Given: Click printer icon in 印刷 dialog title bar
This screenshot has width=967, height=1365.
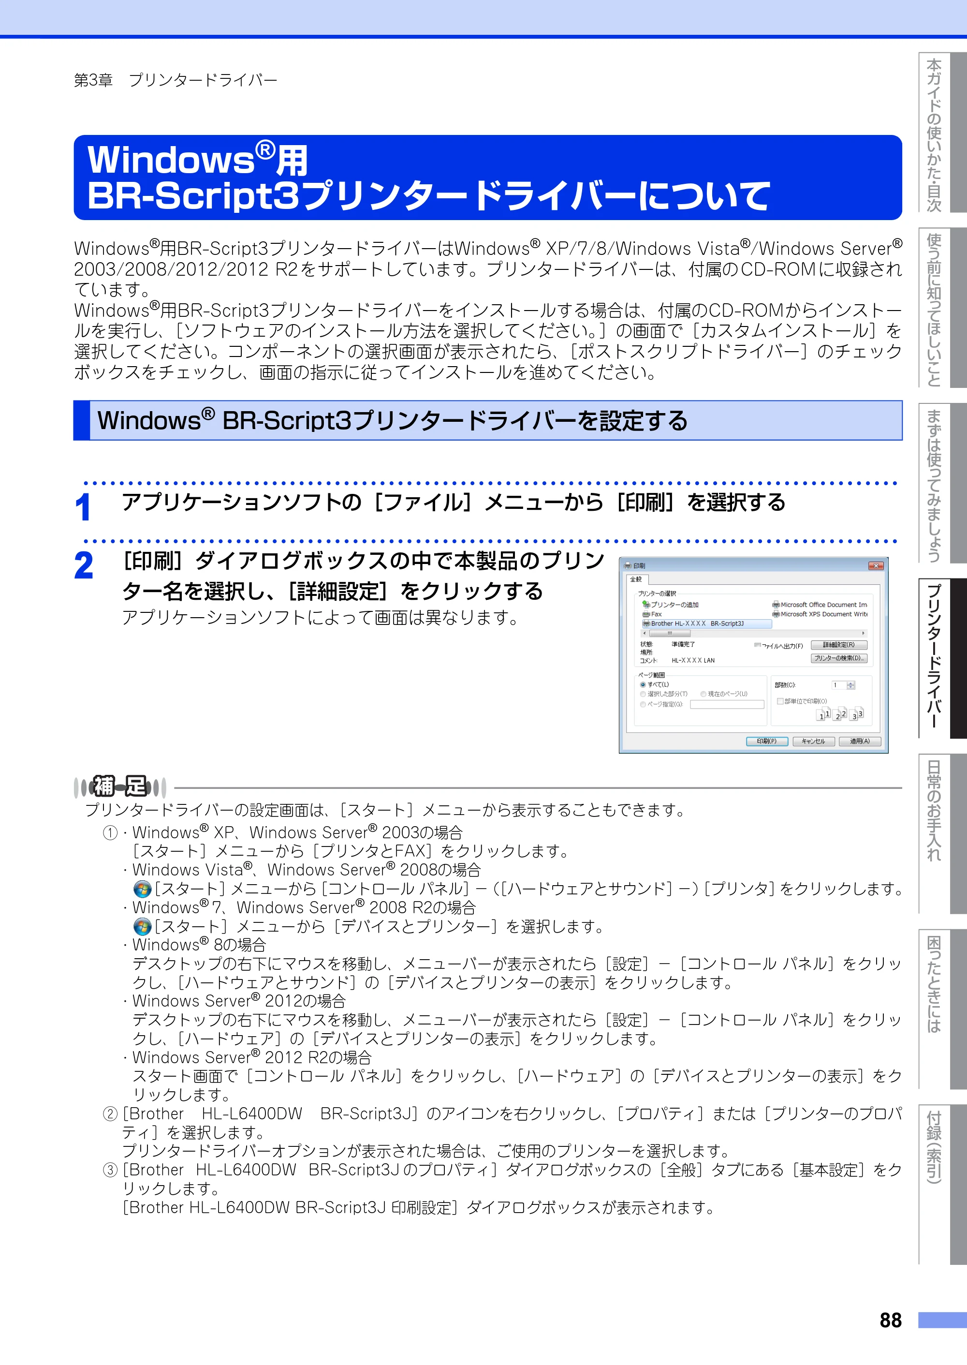Looking at the screenshot, I should (628, 566).
